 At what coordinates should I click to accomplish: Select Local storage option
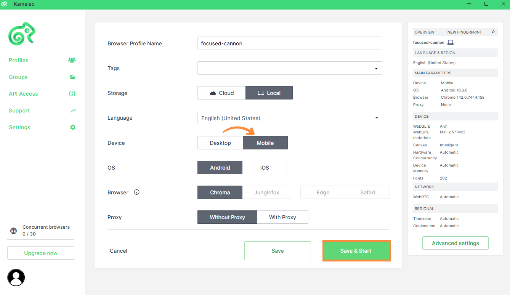[x=269, y=93]
